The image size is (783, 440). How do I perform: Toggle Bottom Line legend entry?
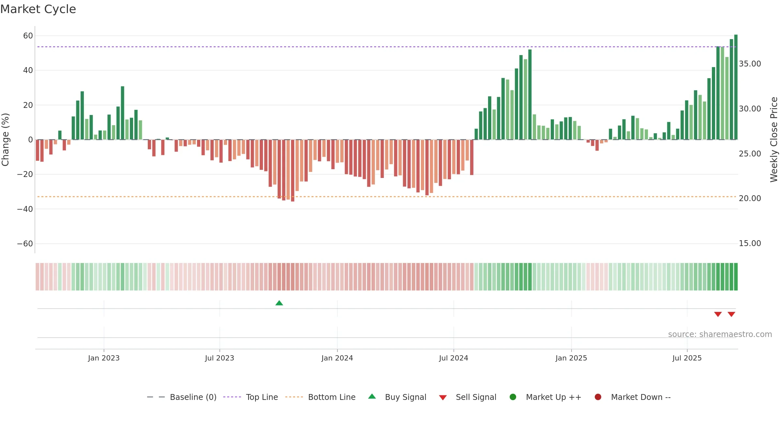(x=320, y=397)
